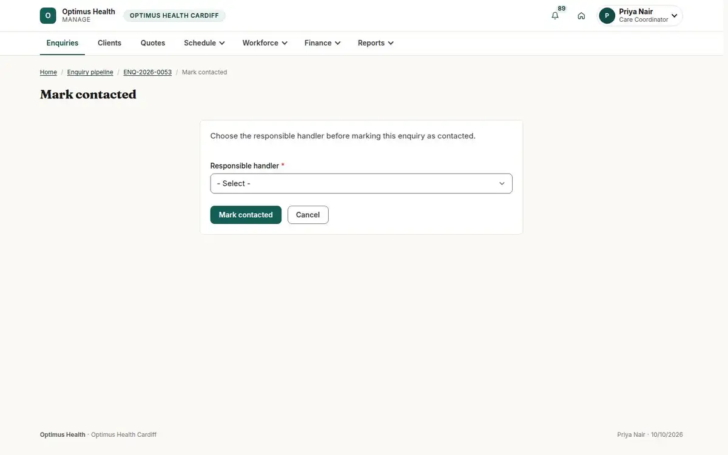This screenshot has height=455, width=728.
Task: Open the Reports dropdown menu
Action: click(x=376, y=43)
